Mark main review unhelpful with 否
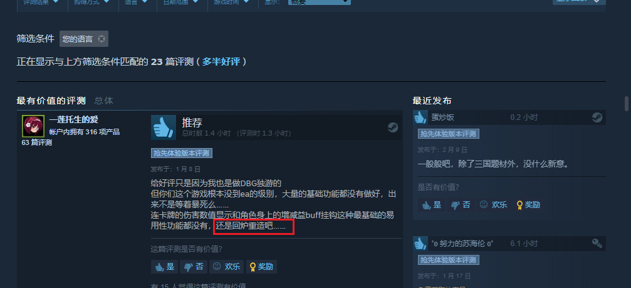Screen dimensions: 631x288 (x=193, y=266)
